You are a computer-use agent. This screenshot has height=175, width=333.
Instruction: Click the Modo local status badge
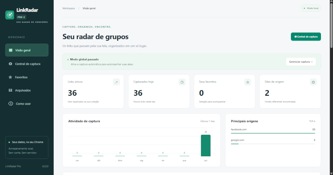coord(311,8)
